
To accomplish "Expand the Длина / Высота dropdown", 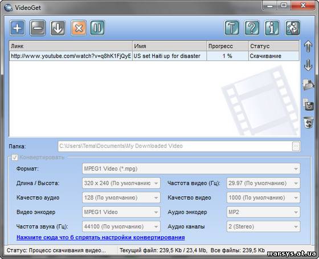I will point(121,183).
